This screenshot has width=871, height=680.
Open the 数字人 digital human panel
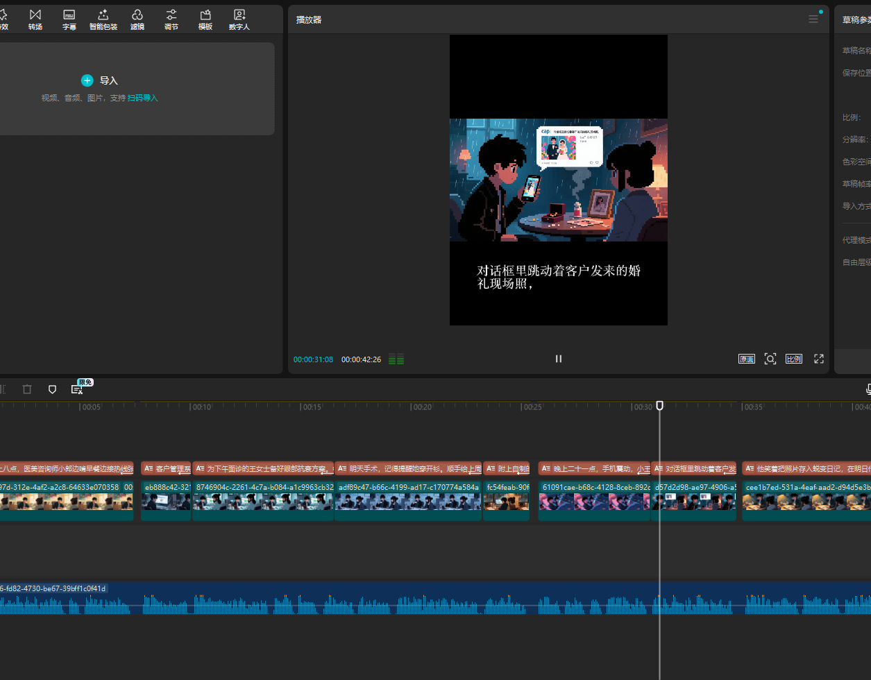pyautogui.click(x=239, y=19)
